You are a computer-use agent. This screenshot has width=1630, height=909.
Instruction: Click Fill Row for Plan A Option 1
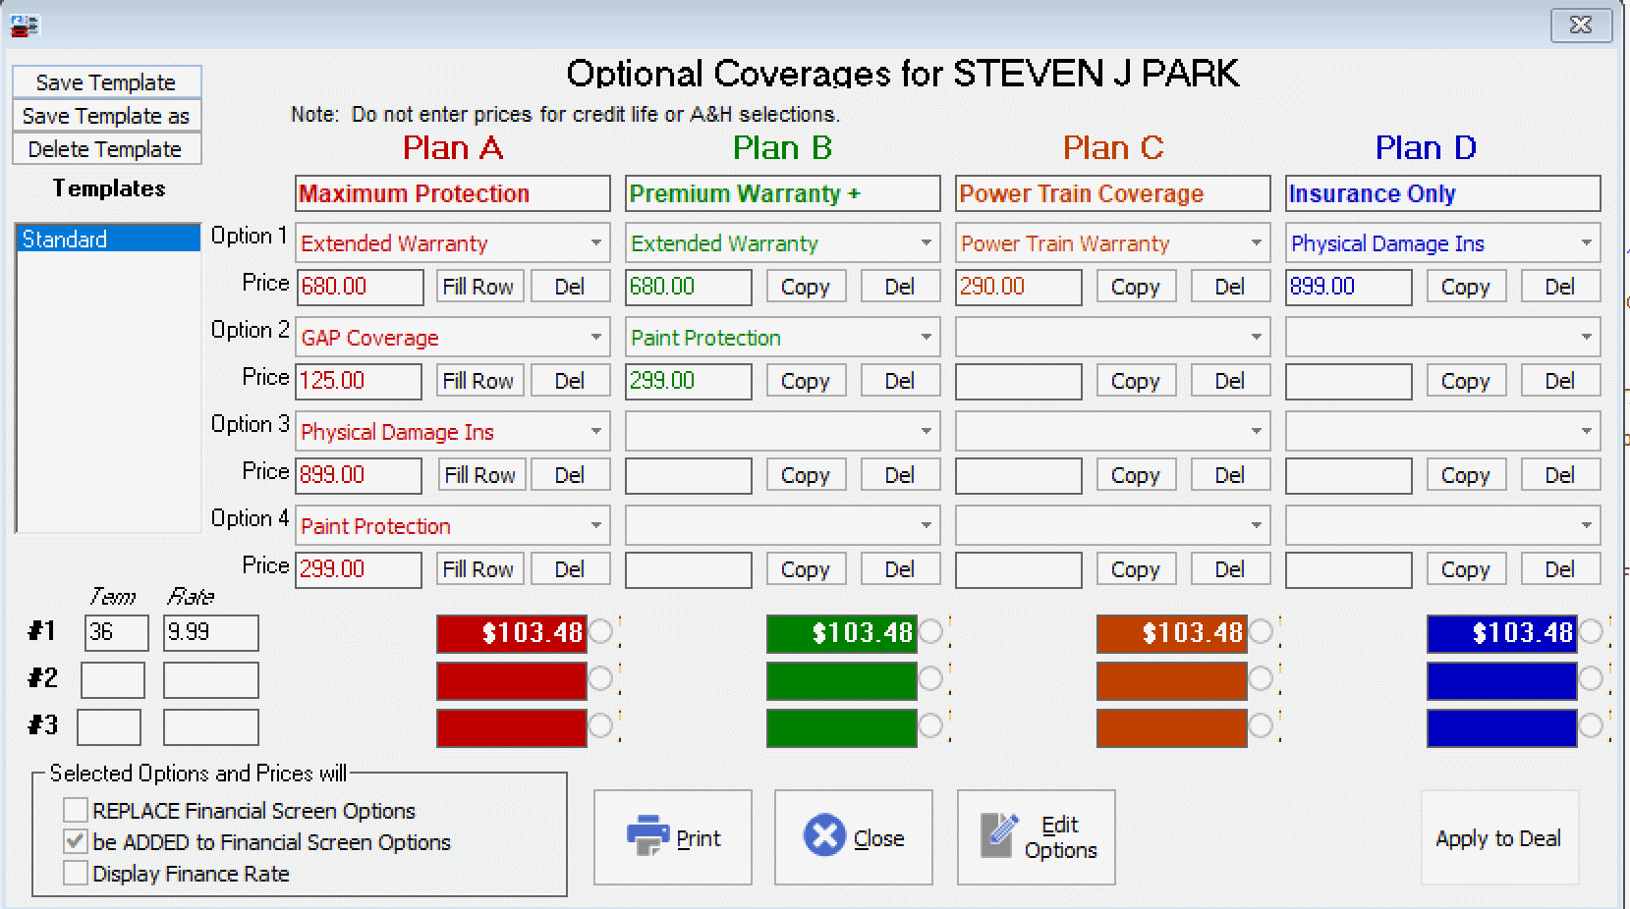pyautogui.click(x=478, y=287)
